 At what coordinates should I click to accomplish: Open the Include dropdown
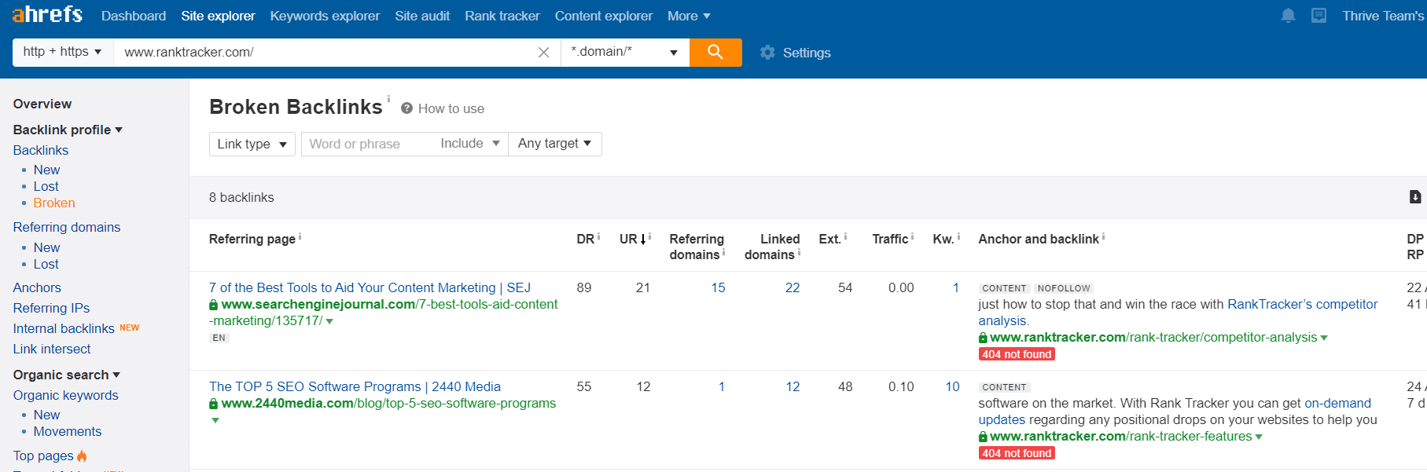(470, 144)
